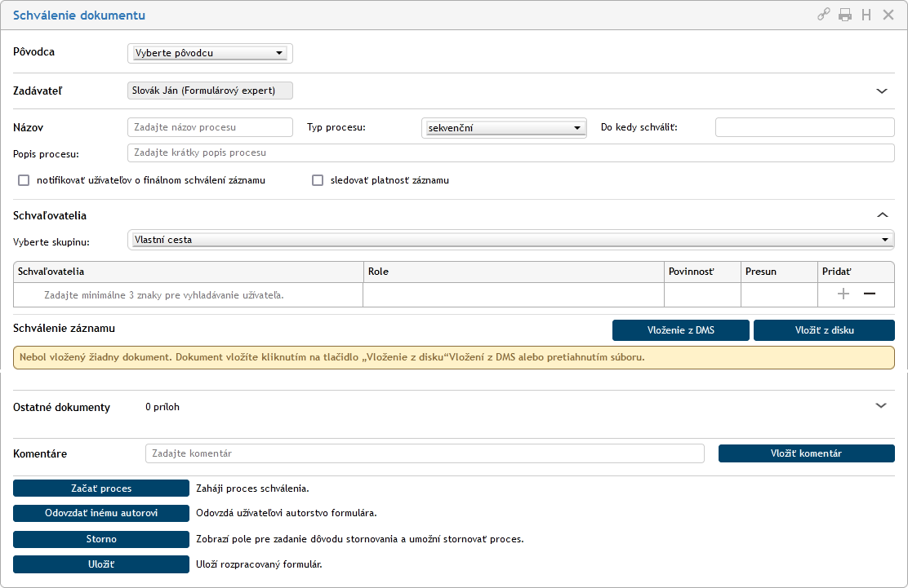Open the Typ procesu dropdown
The image size is (908, 588).
point(504,128)
